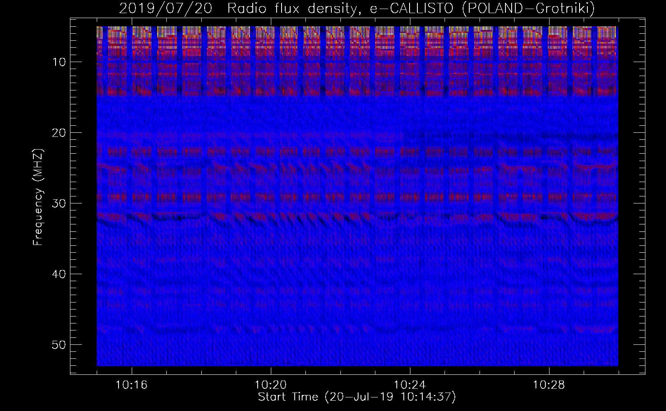Click the date 2019/07/20 in the title
Viewport: 666px width, 411px height.
point(165,9)
